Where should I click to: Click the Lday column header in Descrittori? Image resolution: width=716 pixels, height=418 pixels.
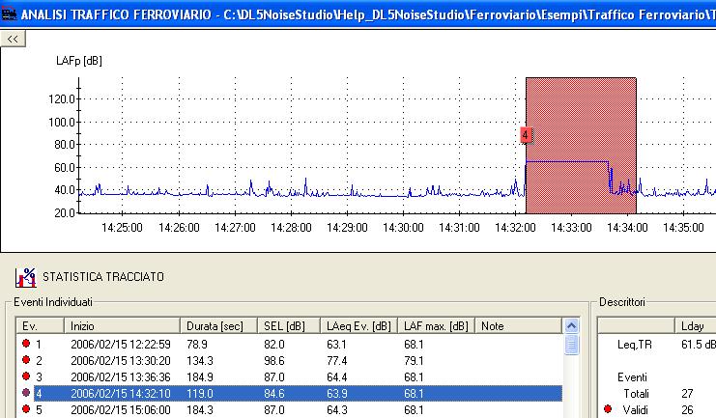(x=695, y=326)
